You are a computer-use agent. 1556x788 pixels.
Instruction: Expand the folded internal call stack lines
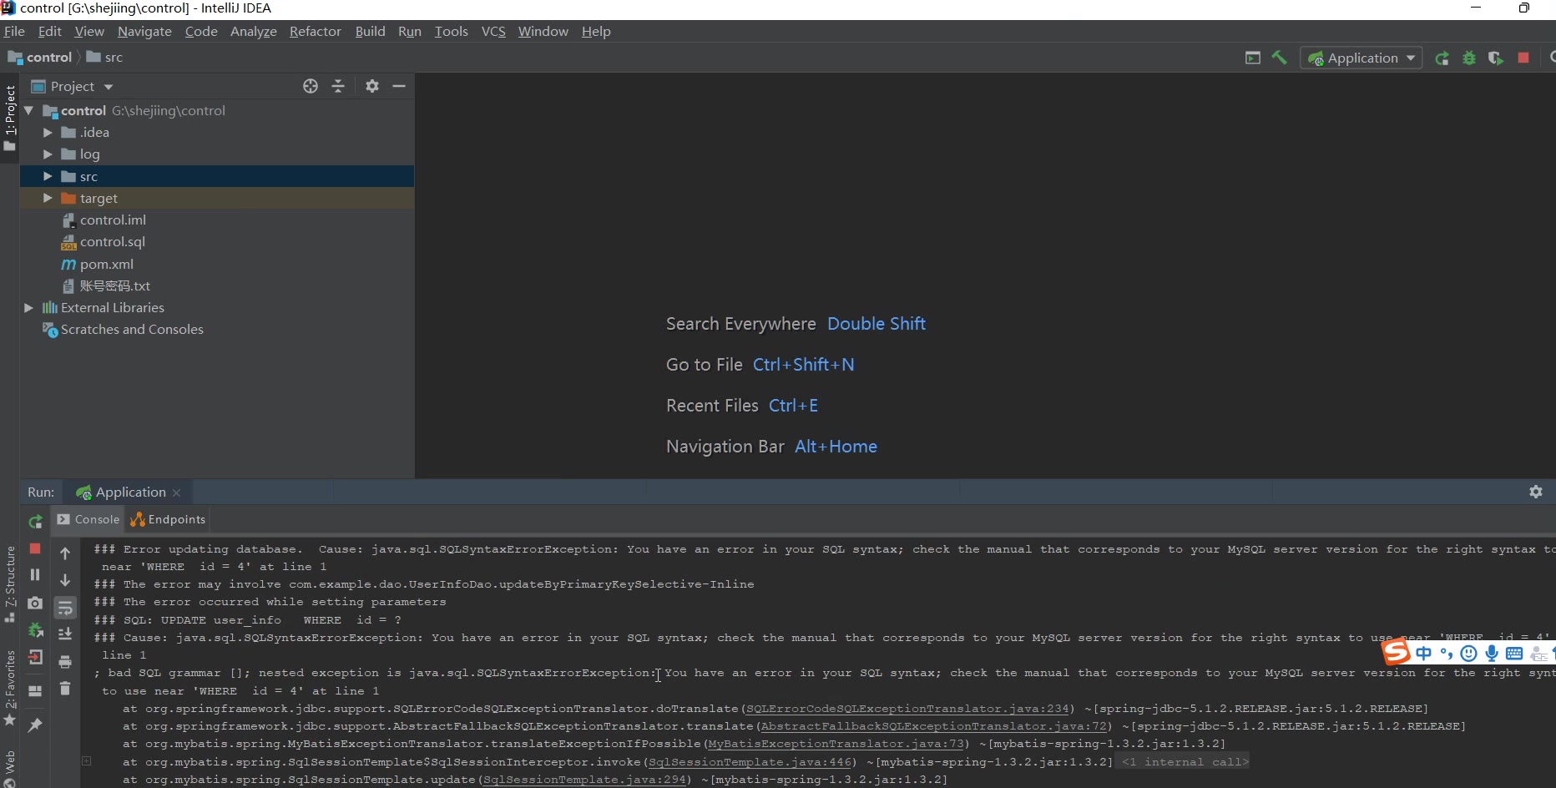[86, 761]
